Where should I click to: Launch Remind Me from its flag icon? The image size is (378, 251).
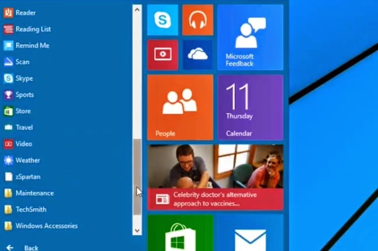(8, 45)
